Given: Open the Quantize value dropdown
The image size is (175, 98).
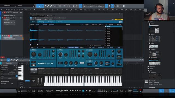Looking at the screenshot, I should [x=86, y=7].
